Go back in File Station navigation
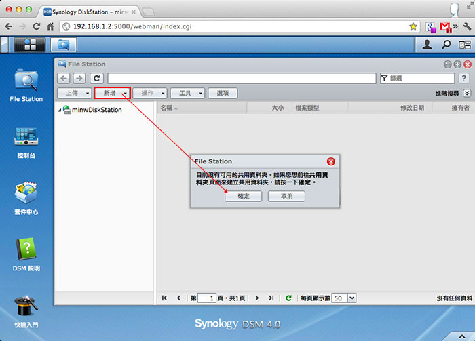The image size is (475, 341). pyautogui.click(x=64, y=79)
